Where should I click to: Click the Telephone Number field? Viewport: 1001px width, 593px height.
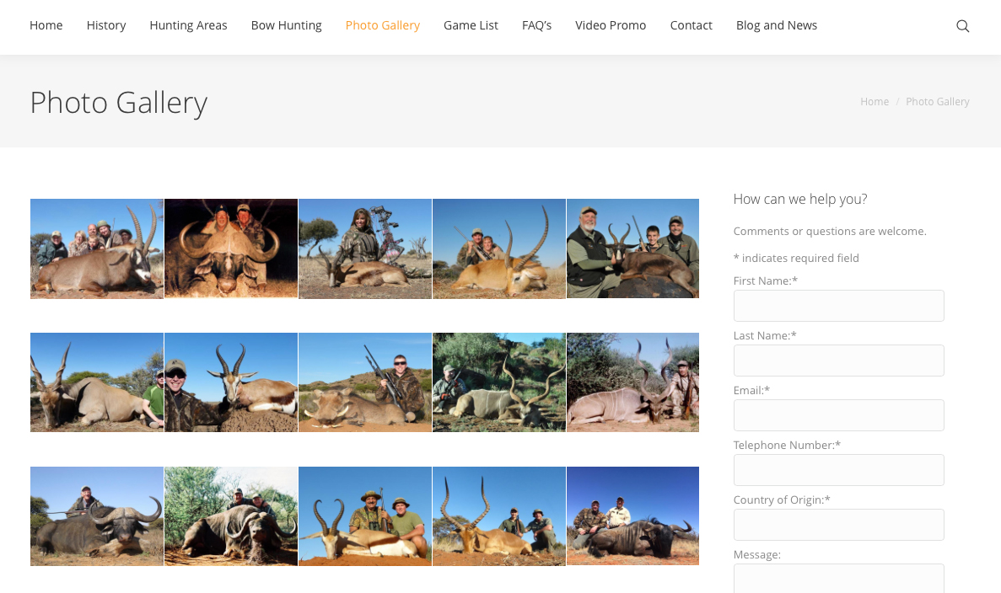838,470
